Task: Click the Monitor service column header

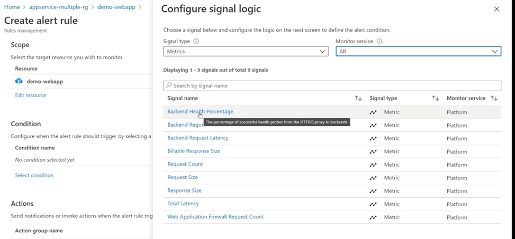Action: [x=466, y=98]
